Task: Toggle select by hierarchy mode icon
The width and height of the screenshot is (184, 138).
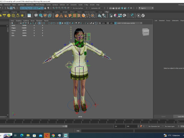Action: click(8, 8)
